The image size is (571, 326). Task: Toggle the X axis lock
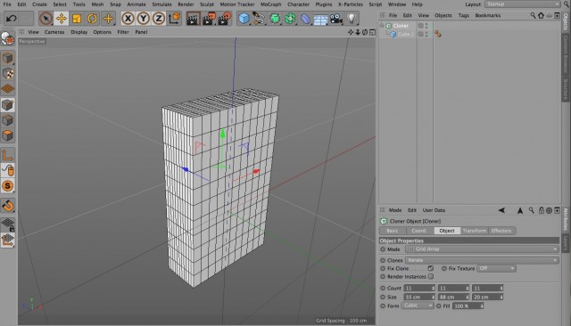coord(128,18)
